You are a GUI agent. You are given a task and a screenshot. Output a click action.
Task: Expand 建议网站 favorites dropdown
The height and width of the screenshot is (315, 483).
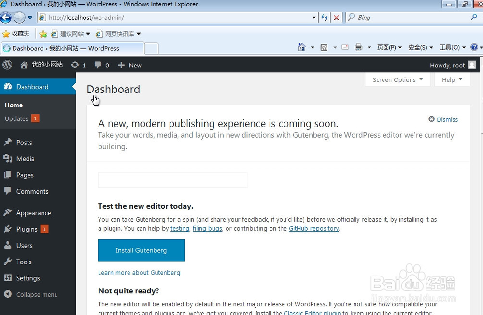pos(88,34)
